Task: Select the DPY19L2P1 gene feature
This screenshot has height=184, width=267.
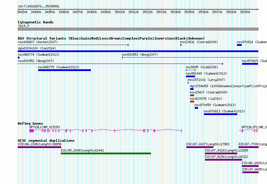Action: (x=250, y=130)
